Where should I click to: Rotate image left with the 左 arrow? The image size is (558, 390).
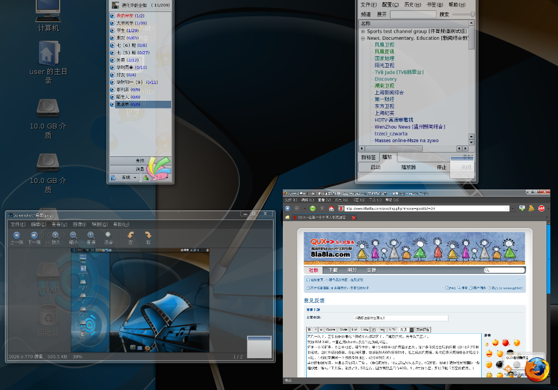[x=131, y=235]
